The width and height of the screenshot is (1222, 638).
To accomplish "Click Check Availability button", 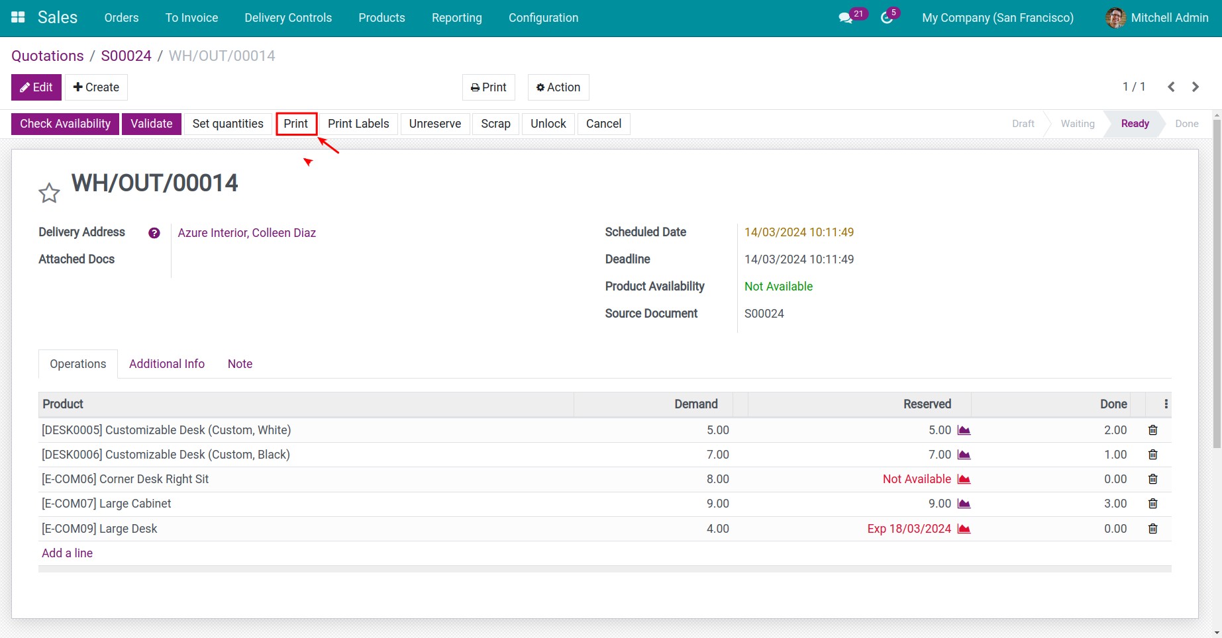I will coord(65,124).
